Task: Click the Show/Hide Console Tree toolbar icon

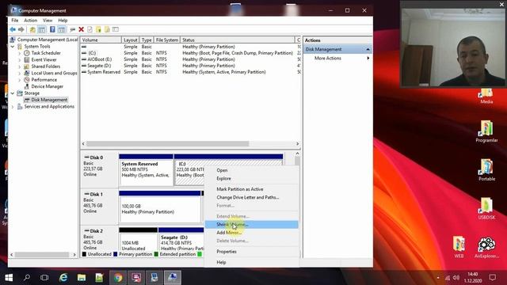Action: pyautogui.click(x=42, y=29)
